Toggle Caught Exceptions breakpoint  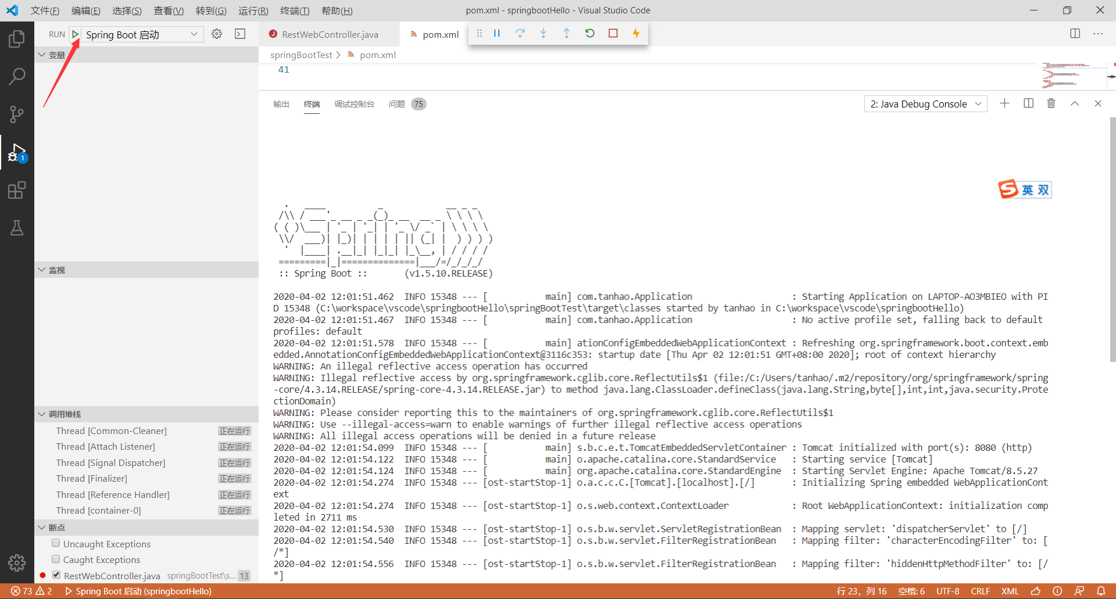(x=56, y=559)
